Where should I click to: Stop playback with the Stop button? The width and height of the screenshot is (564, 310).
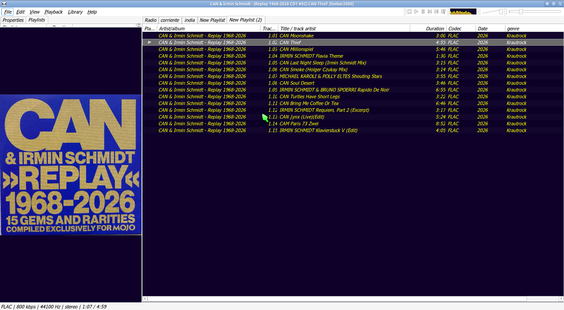[x=409, y=12]
